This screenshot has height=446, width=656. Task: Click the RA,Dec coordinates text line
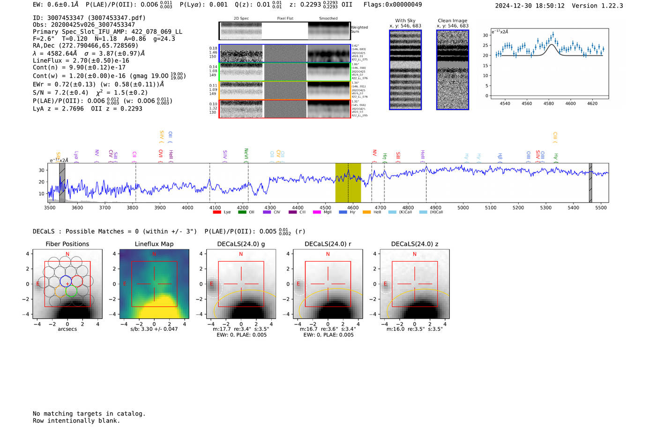coord(86,45)
